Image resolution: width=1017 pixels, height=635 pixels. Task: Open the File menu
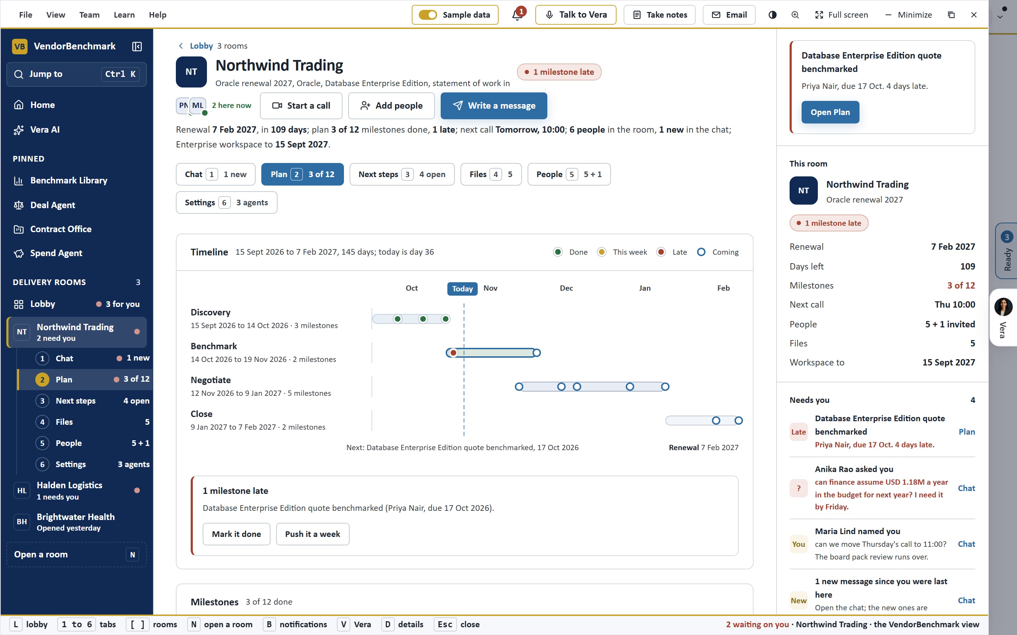tap(26, 15)
